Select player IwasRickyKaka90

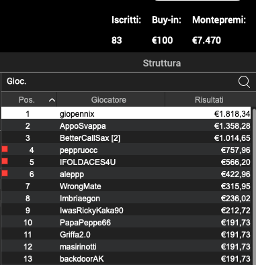click(x=126, y=209)
